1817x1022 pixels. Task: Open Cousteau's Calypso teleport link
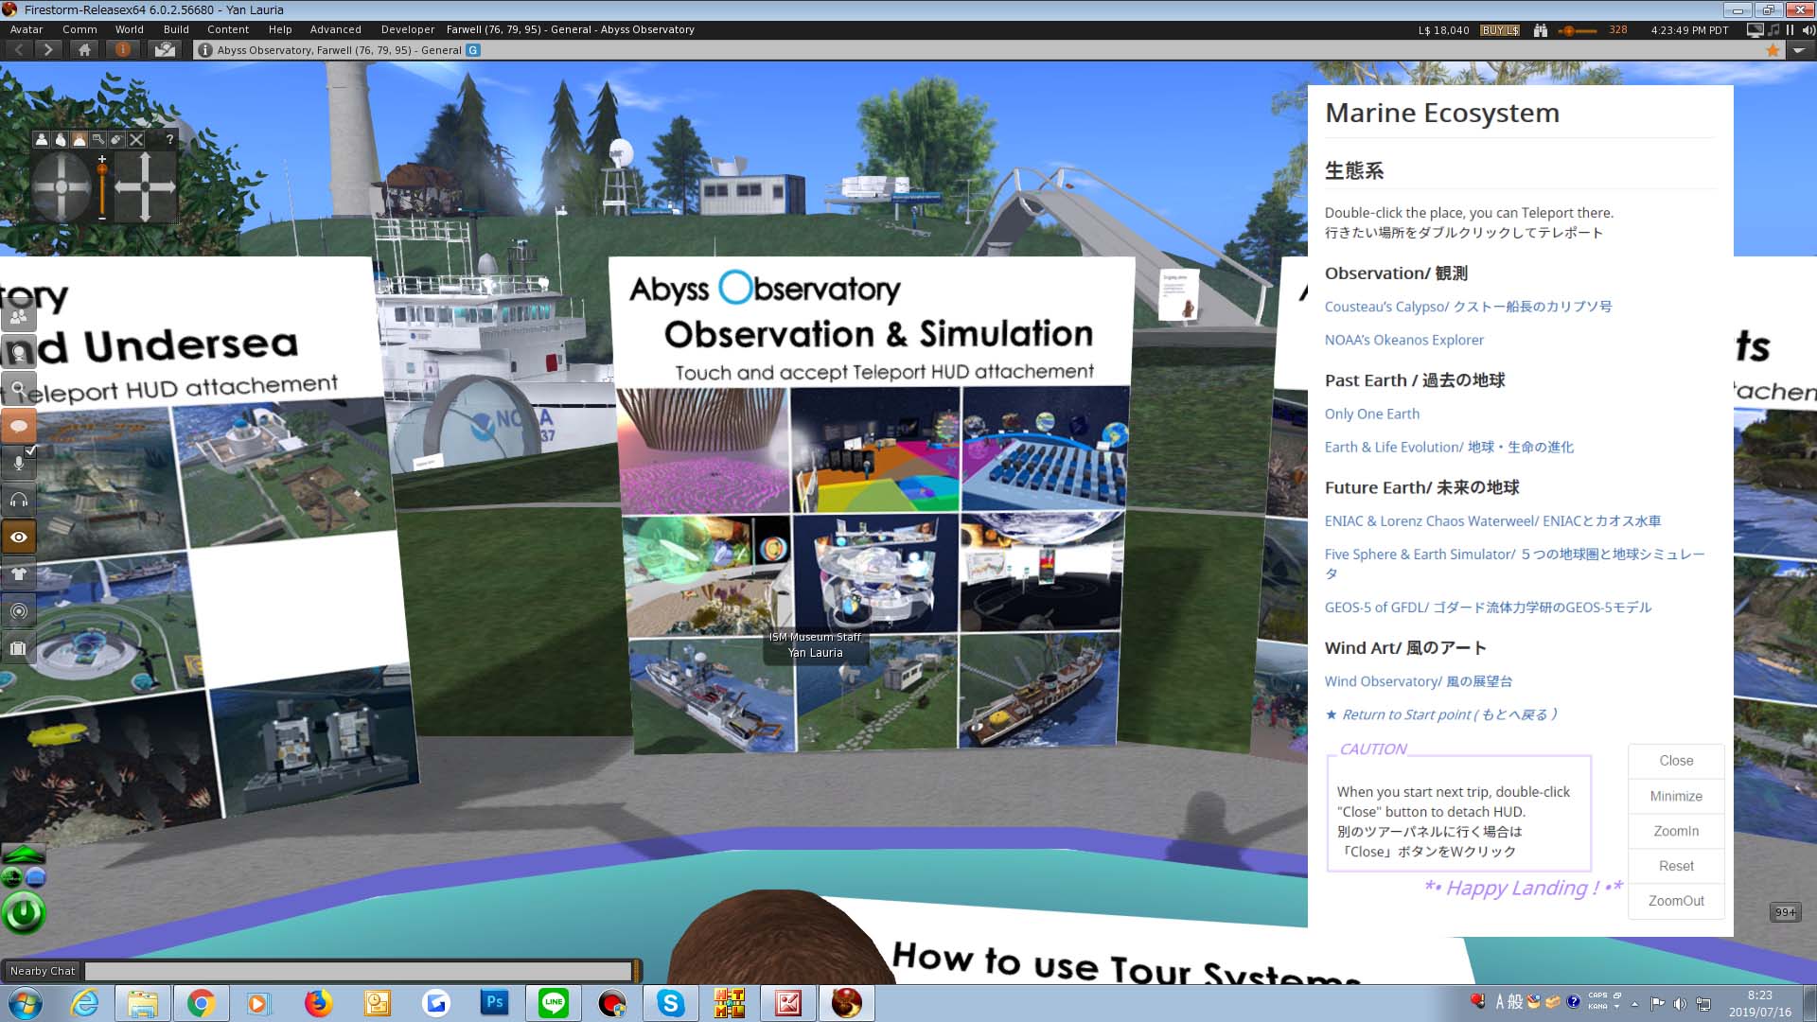(x=1468, y=307)
